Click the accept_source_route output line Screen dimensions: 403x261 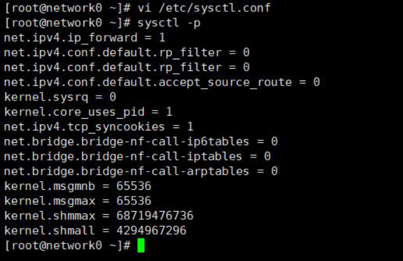(x=162, y=82)
